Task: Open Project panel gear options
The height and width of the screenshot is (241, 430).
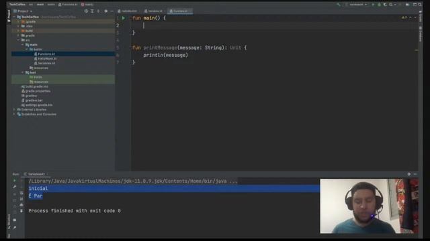Action: (106, 11)
